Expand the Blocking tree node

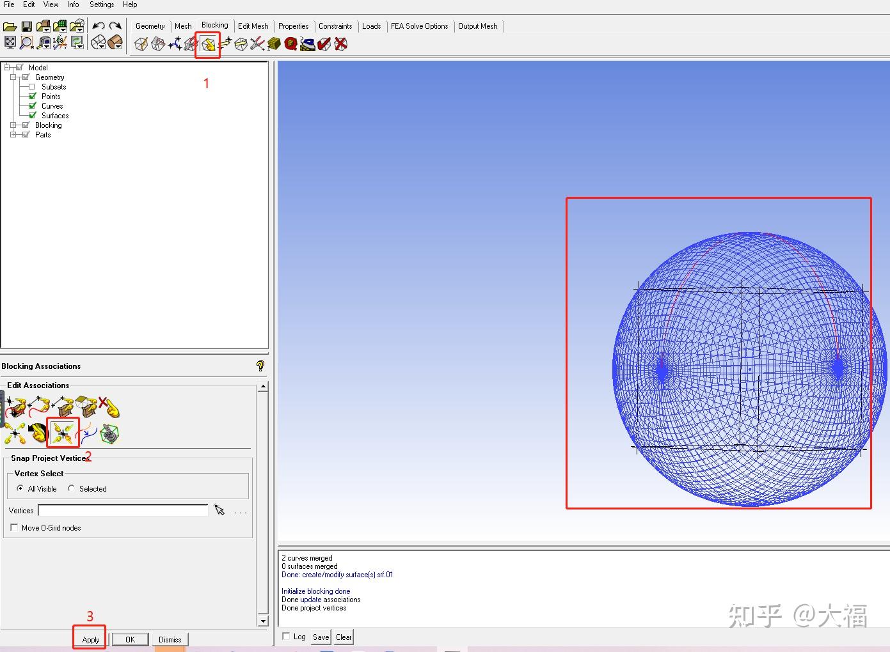[x=13, y=125]
